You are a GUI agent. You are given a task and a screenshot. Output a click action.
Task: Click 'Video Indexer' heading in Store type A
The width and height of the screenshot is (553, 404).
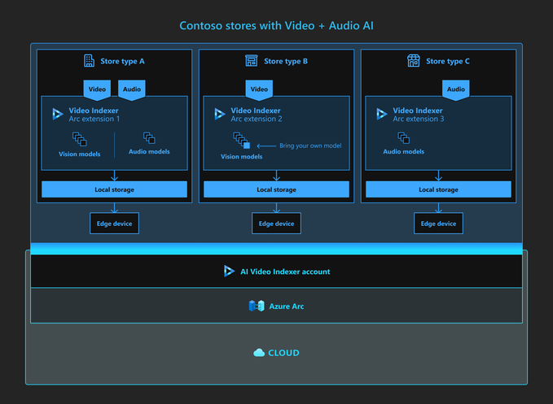[x=94, y=111]
